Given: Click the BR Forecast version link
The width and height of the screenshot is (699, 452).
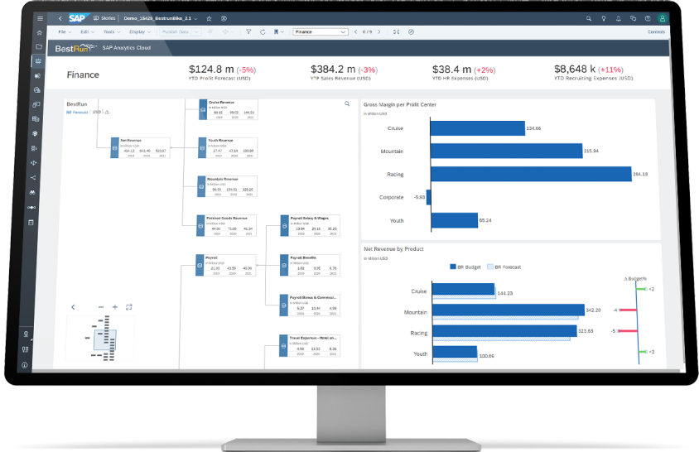Looking at the screenshot, I should 77,113.
